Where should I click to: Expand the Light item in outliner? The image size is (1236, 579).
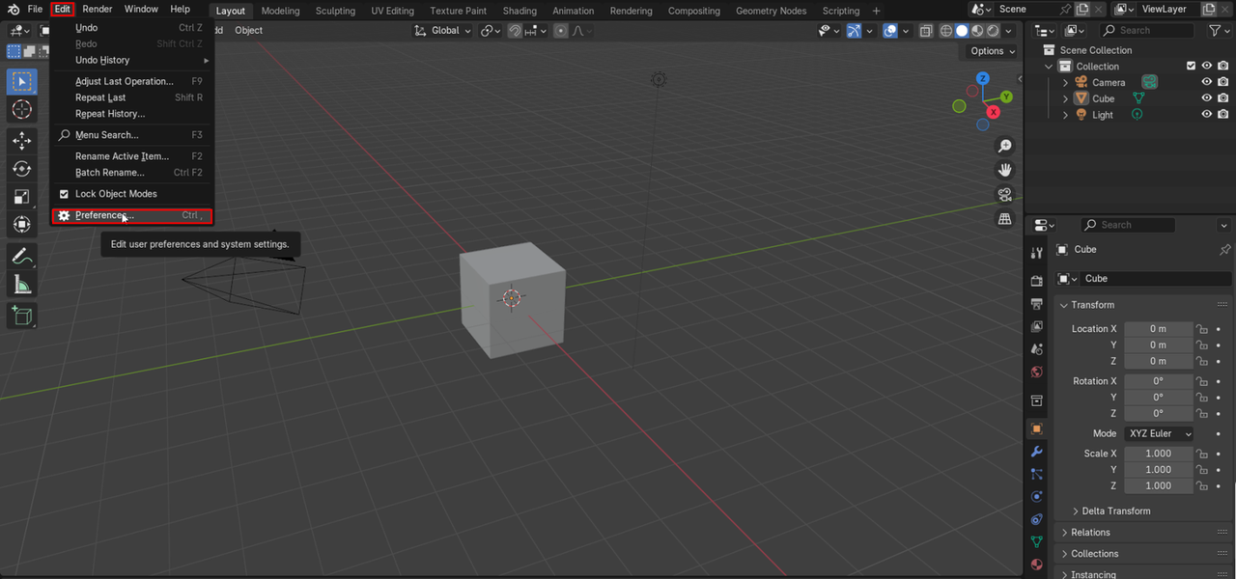pos(1066,115)
